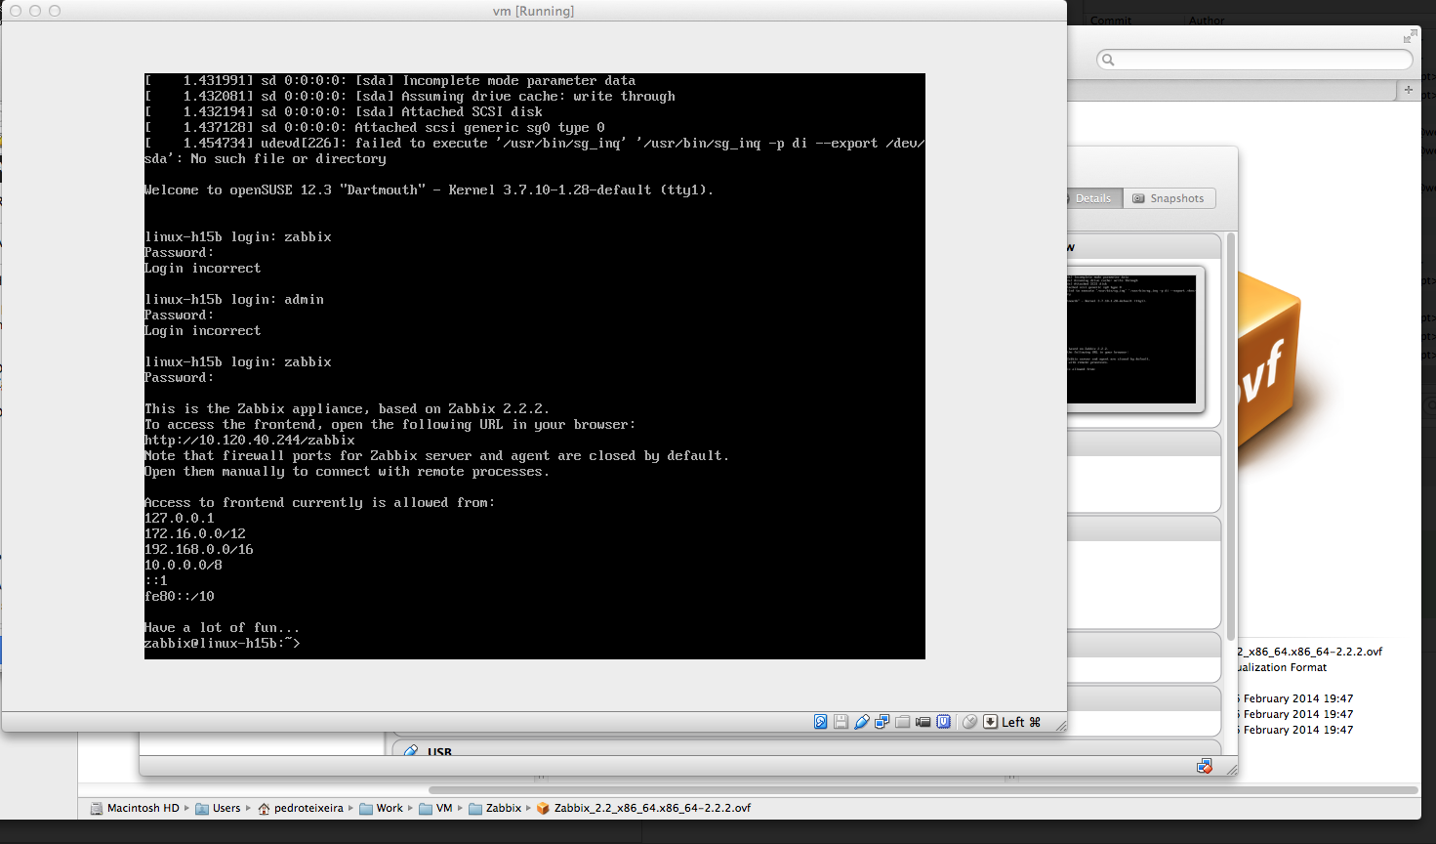1436x844 pixels.
Task: Click Zabbix_2.2_x86_64 ovf file in path bar
Action: click(x=643, y=808)
